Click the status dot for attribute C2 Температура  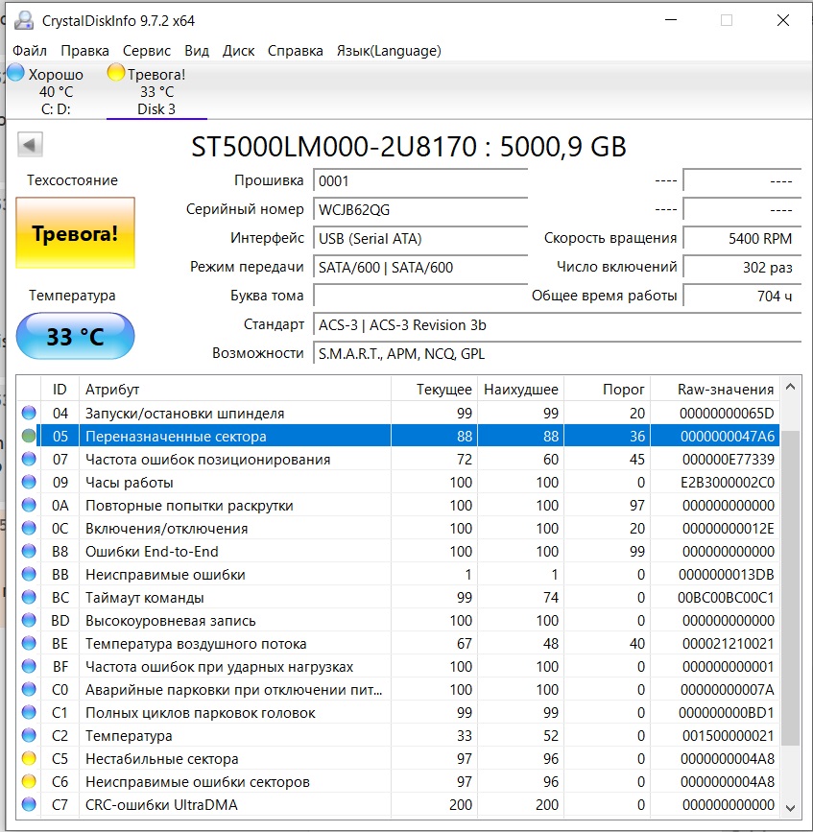click(29, 735)
